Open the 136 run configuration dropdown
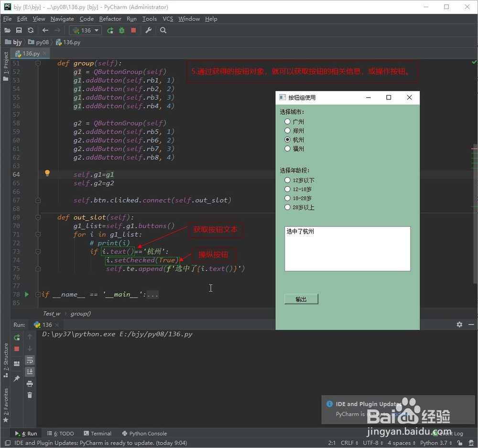The height and width of the screenshot is (448, 478). 86,30
